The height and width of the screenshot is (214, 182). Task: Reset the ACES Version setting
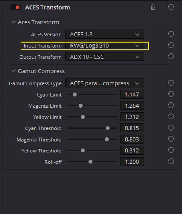(x=171, y=34)
